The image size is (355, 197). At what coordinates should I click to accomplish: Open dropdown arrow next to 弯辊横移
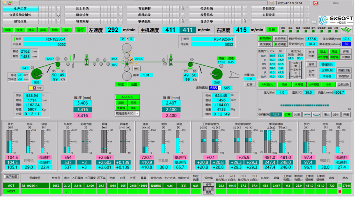pyautogui.click(x=183, y=9)
